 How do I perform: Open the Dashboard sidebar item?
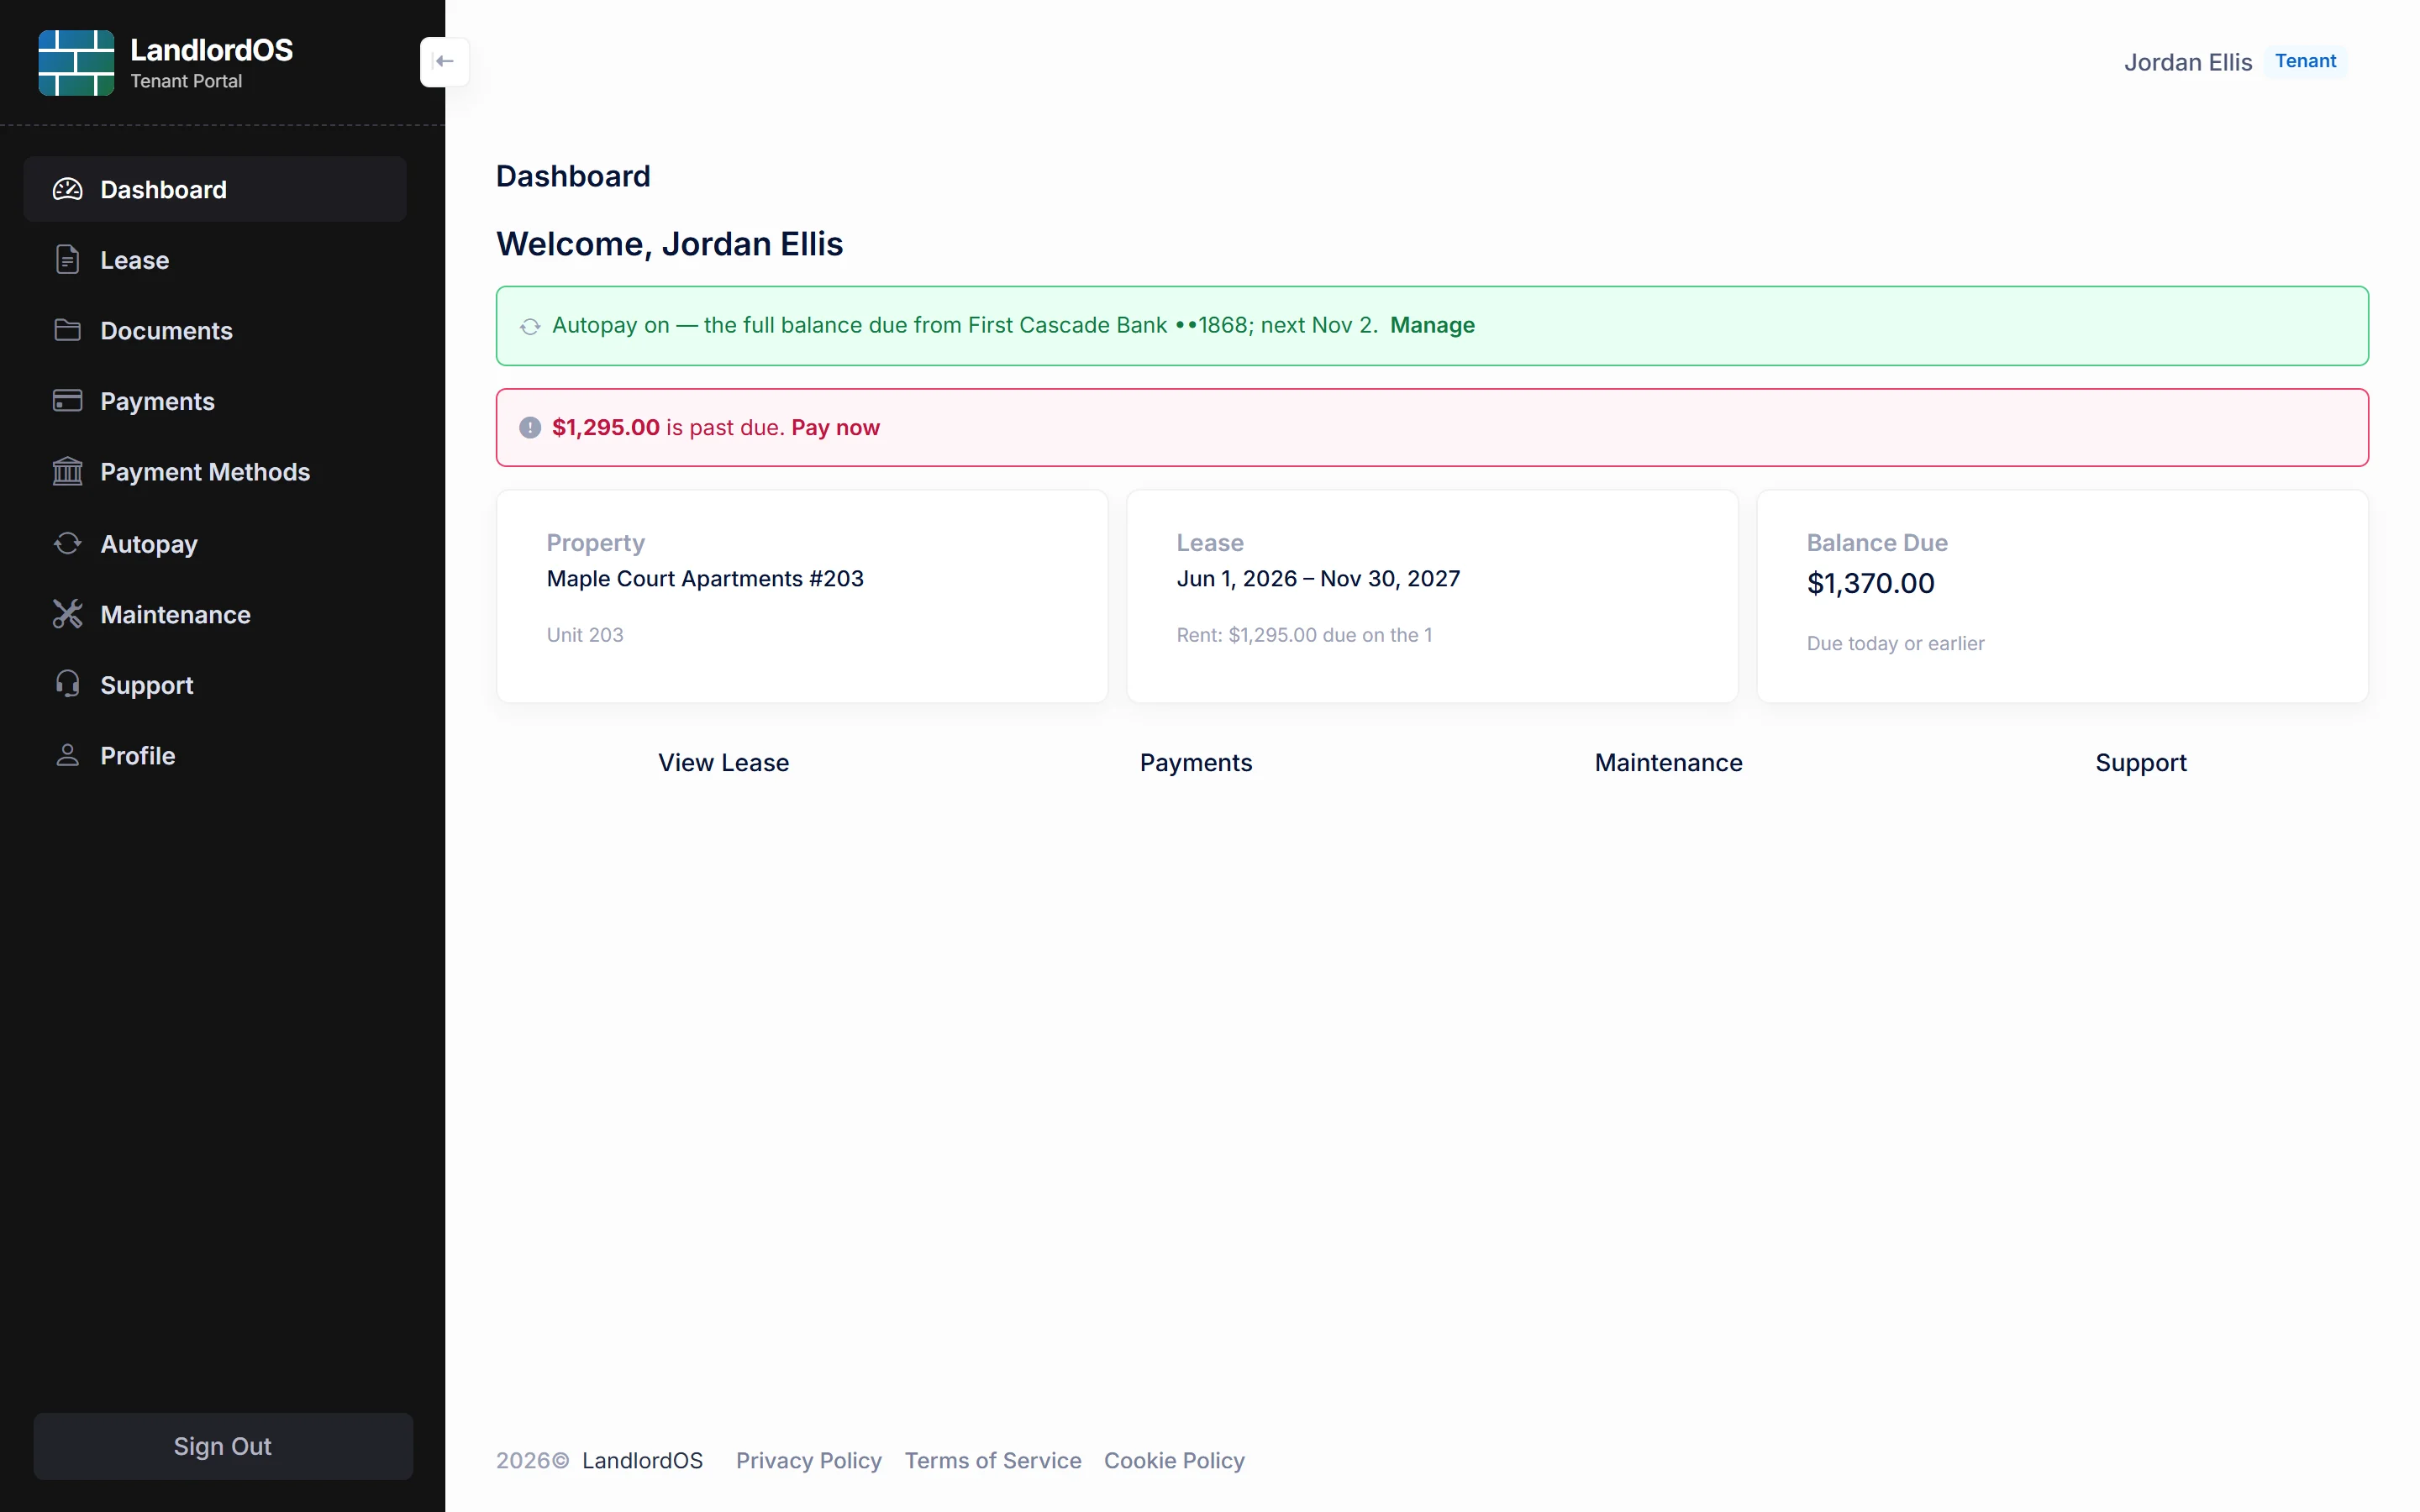215,189
